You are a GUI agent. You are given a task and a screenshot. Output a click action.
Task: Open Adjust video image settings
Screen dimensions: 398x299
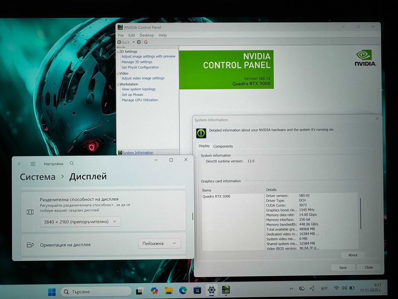[x=143, y=78]
